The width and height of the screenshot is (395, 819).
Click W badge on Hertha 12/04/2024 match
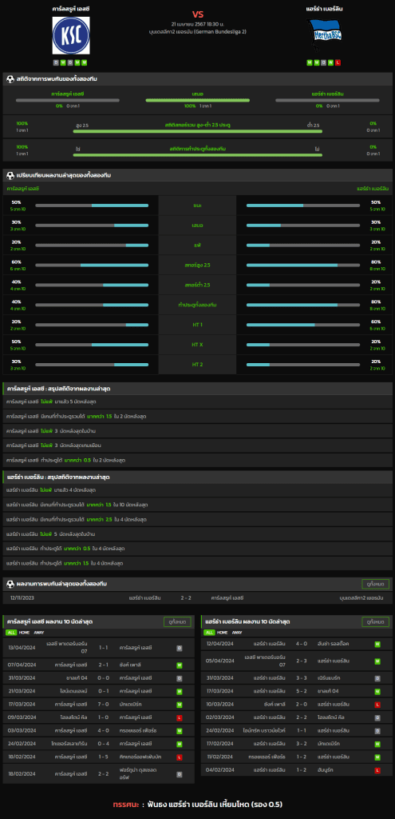coord(377,644)
